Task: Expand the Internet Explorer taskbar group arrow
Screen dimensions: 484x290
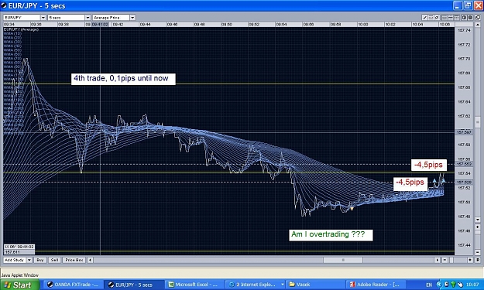Action: pyautogui.click(x=282, y=285)
